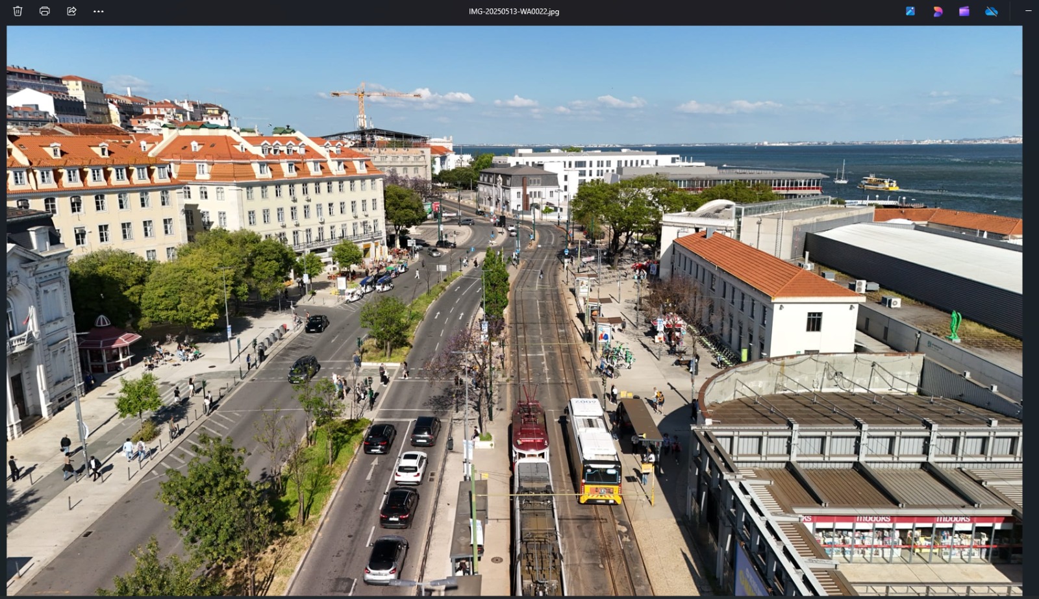The image size is (1039, 599).
Task: Click the green sculpture on the rooftop
Action: click(955, 324)
